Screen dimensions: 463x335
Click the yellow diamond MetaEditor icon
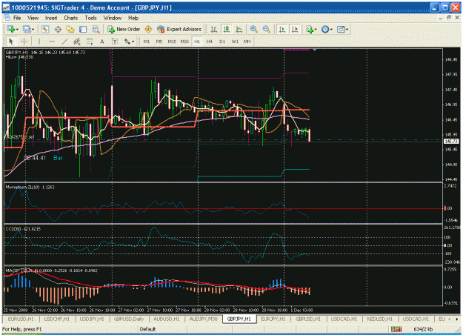click(x=148, y=29)
